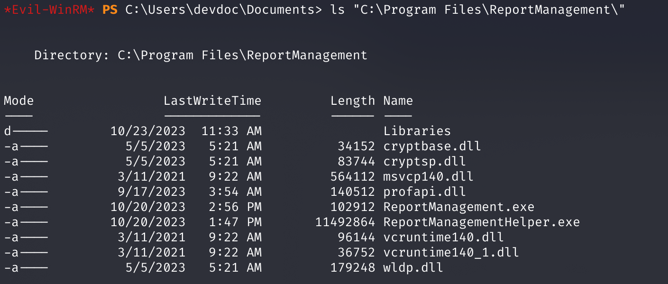Click the cryptsp.dll entry
Viewport: 668px width, 284px height.
[424, 161]
